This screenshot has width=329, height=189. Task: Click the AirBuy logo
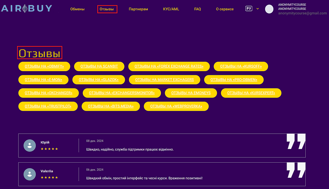(26, 8)
